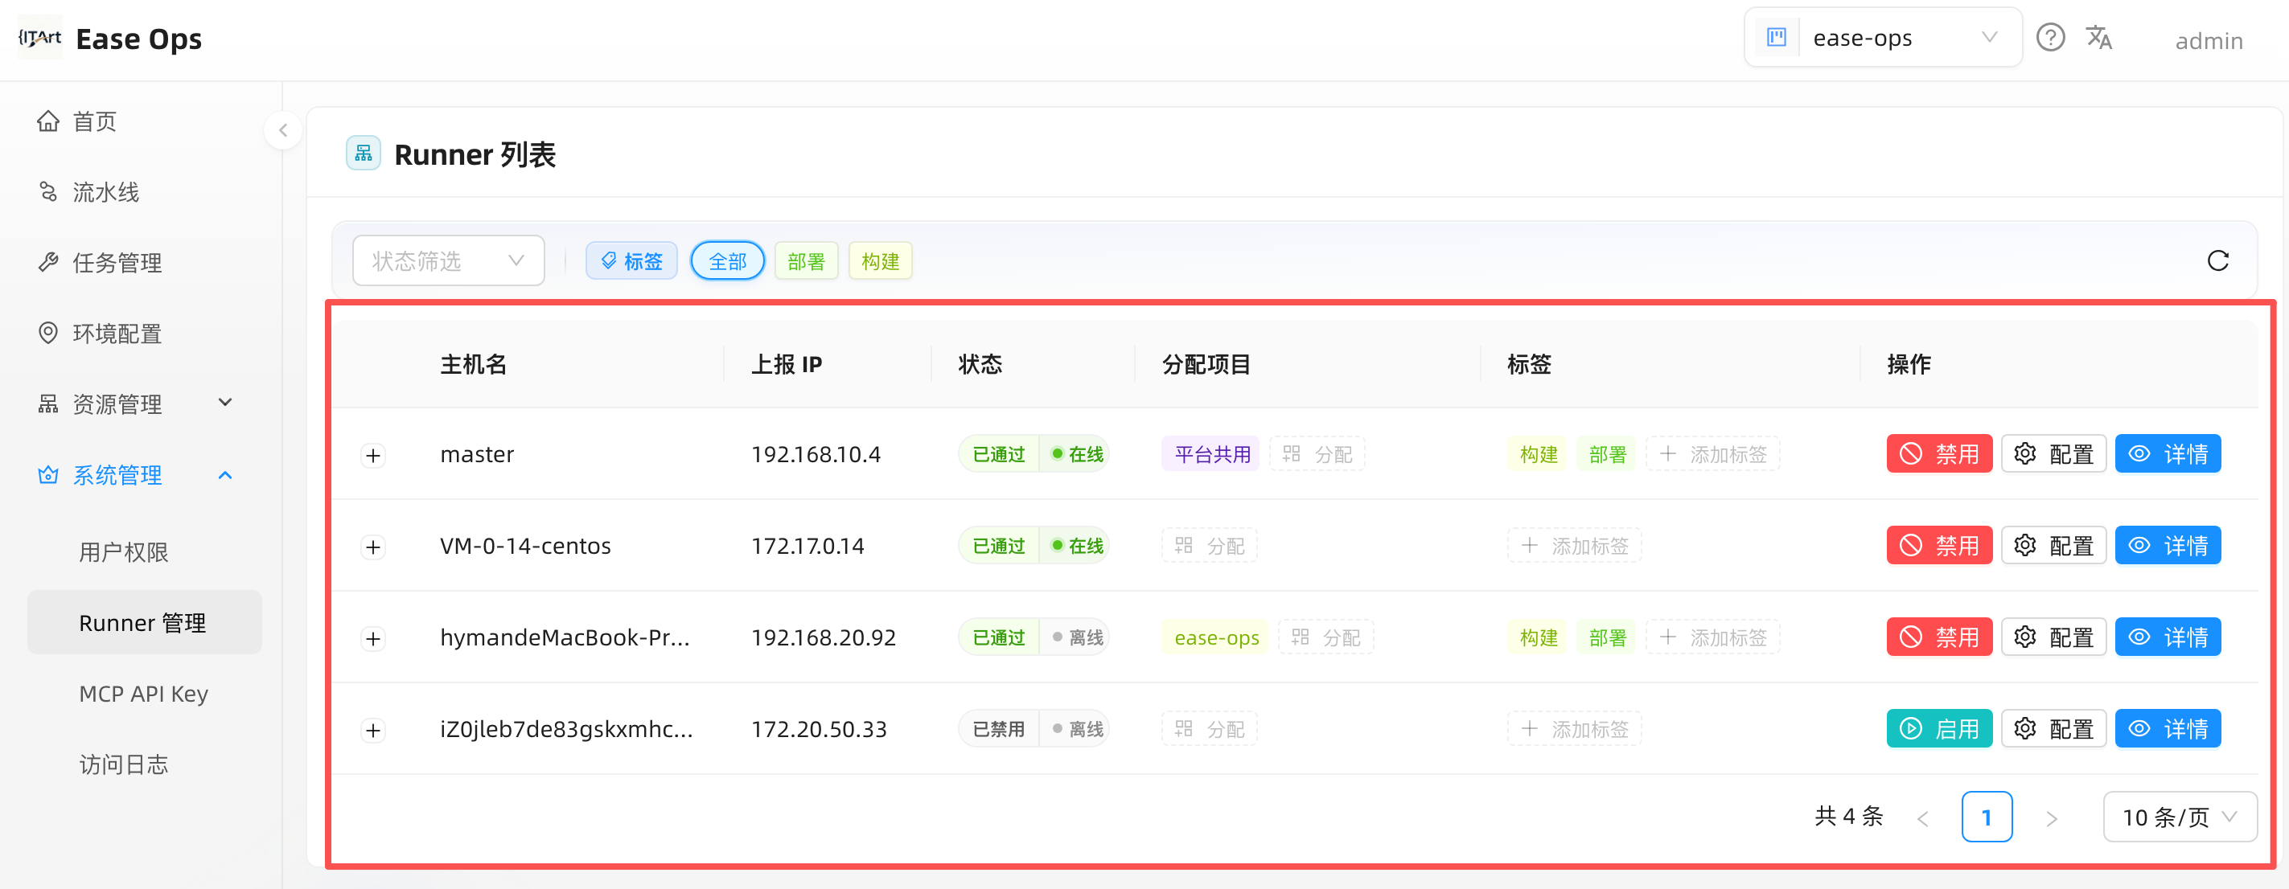Toggle the 全部 tag filter
Screen dimensions: 2289x889
coord(728,261)
